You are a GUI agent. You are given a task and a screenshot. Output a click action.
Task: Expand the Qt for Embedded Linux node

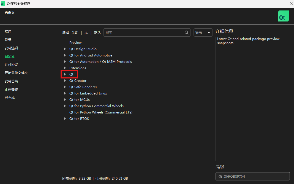pyautogui.click(x=65, y=93)
